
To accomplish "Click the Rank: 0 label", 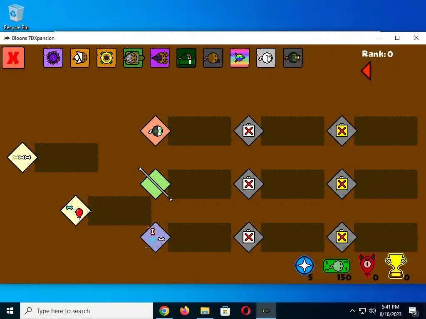I will (378, 54).
